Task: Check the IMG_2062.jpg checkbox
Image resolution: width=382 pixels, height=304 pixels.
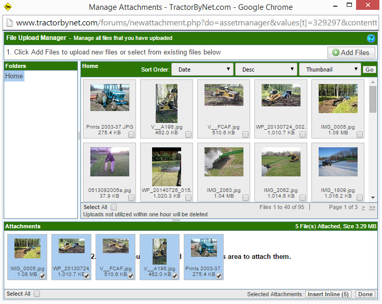Action: 303,198
